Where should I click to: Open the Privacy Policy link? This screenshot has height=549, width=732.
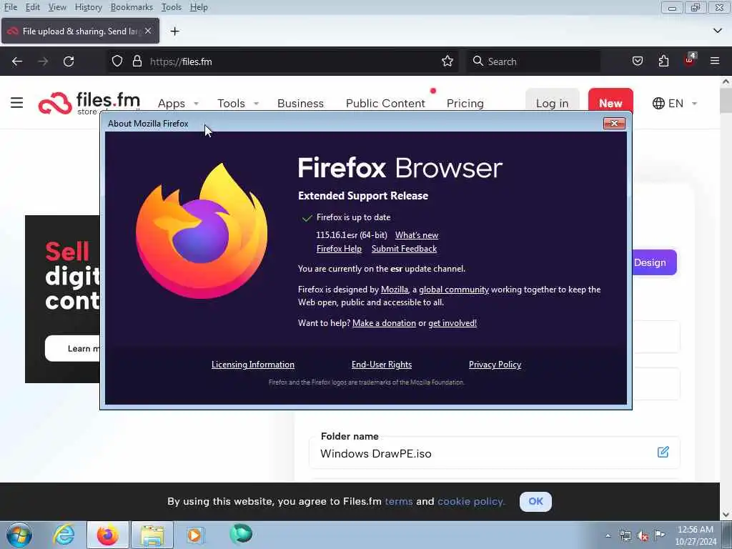[x=495, y=365]
